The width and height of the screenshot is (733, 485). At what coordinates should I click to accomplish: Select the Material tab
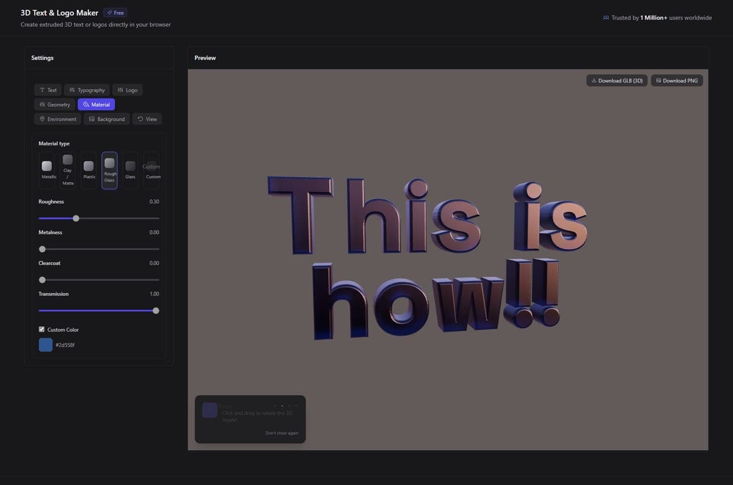[96, 104]
